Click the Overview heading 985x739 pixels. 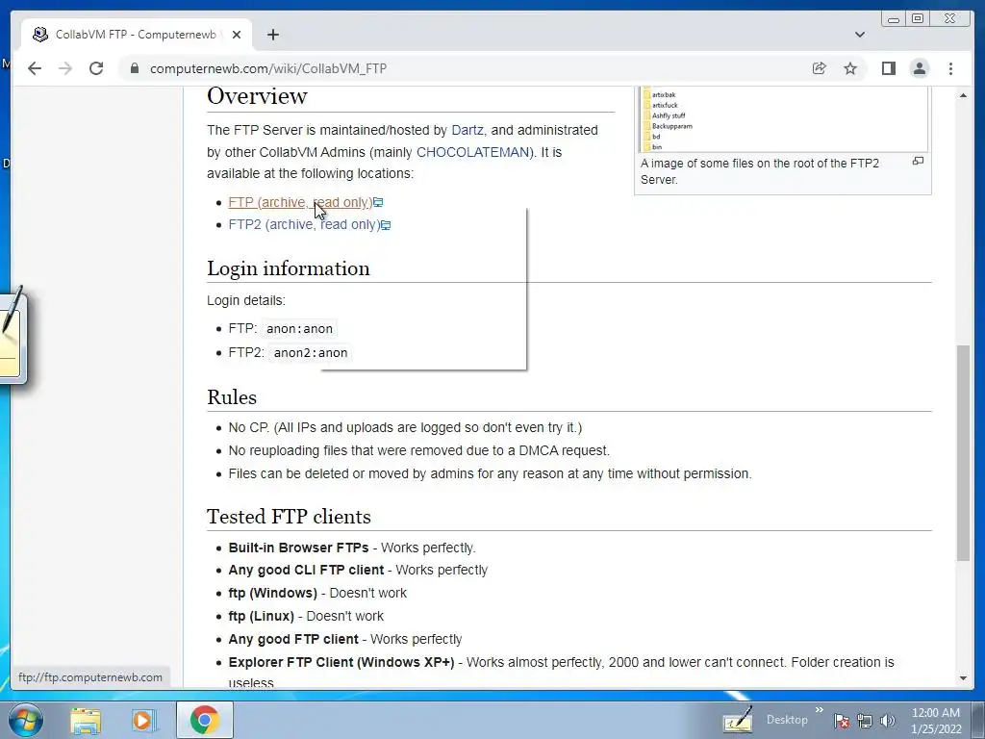(257, 96)
